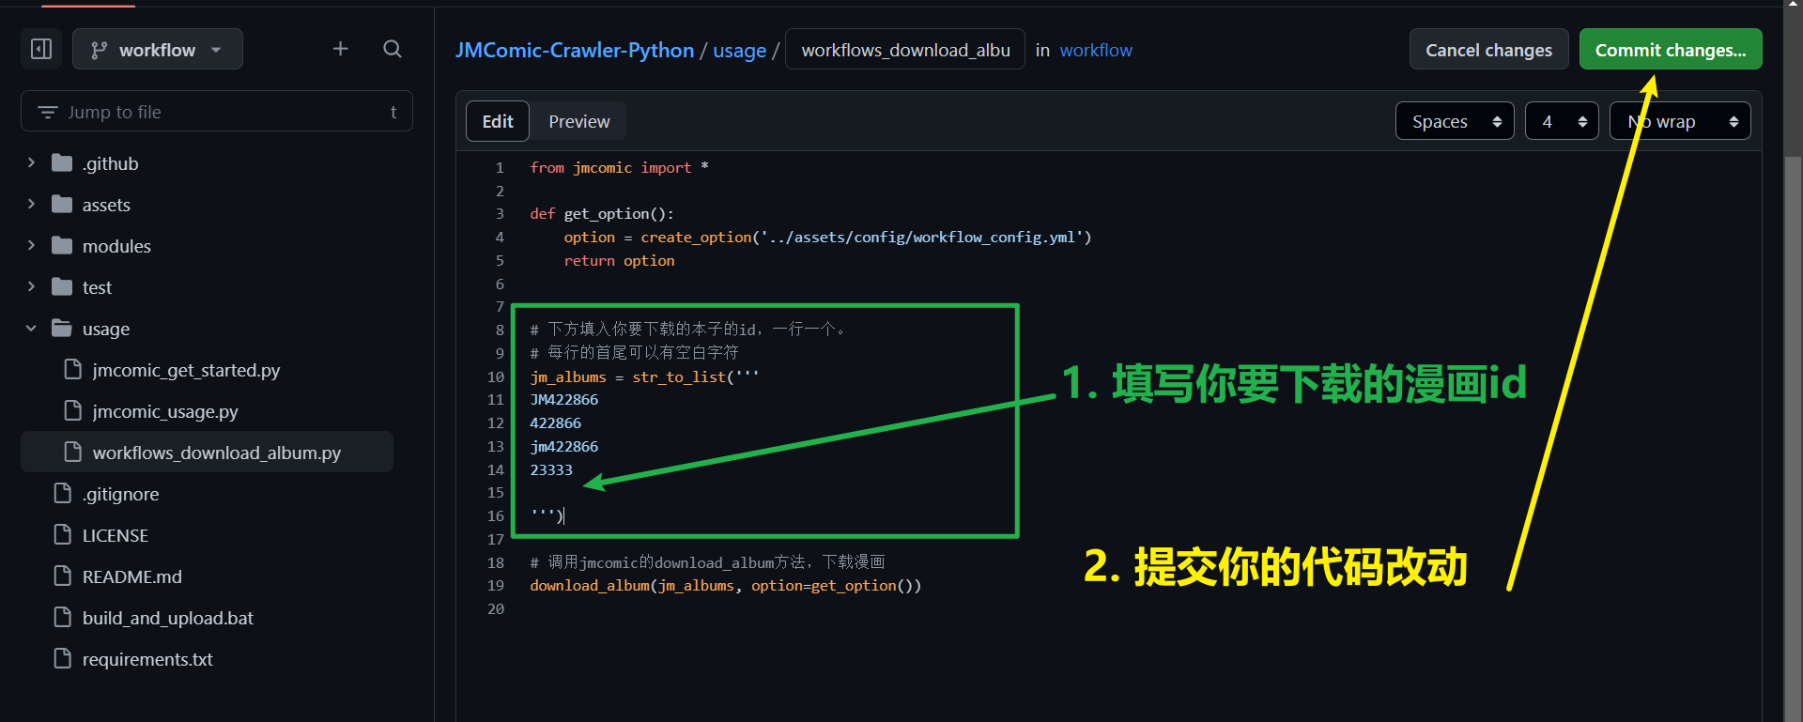Switch to the Preview tab

pos(578,121)
